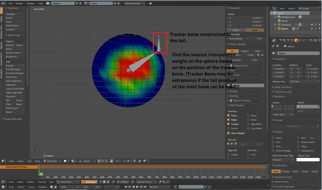This screenshot has width=322, height=190.
Task: Toggle Sphere visibility eye in outliner
Action: point(312,29)
